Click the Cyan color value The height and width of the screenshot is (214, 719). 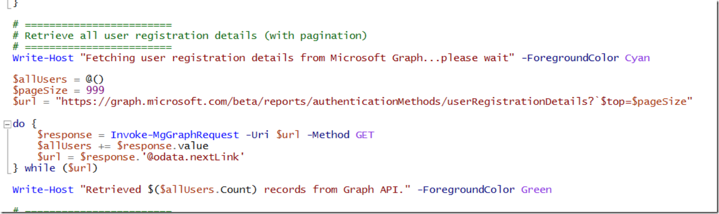point(637,57)
